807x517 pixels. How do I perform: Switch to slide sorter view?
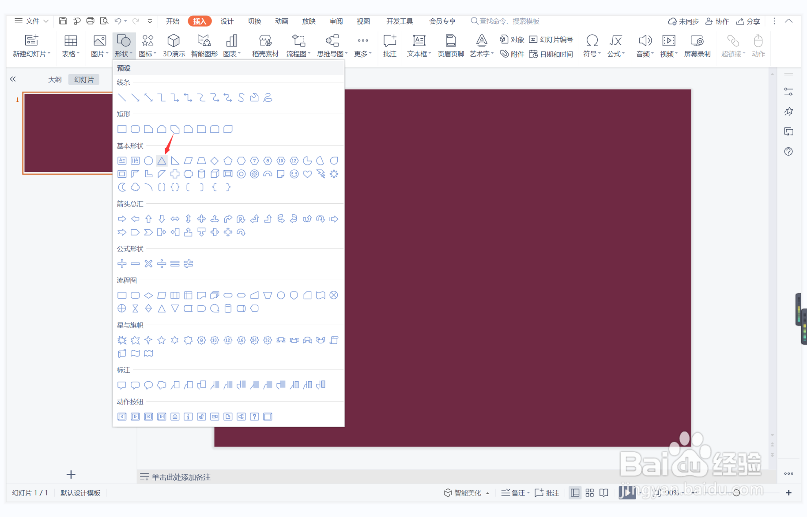[x=590, y=493]
